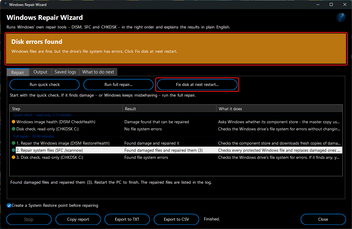Click Disk errors found banner heading
The height and width of the screenshot is (229, 352).
37,42
